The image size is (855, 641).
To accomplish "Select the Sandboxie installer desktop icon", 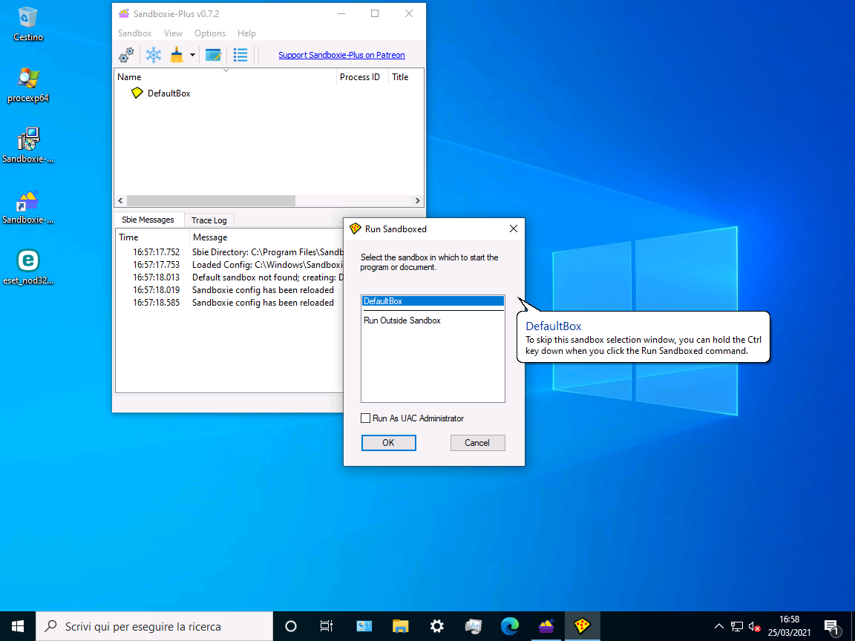I will (x=27, y=146).
